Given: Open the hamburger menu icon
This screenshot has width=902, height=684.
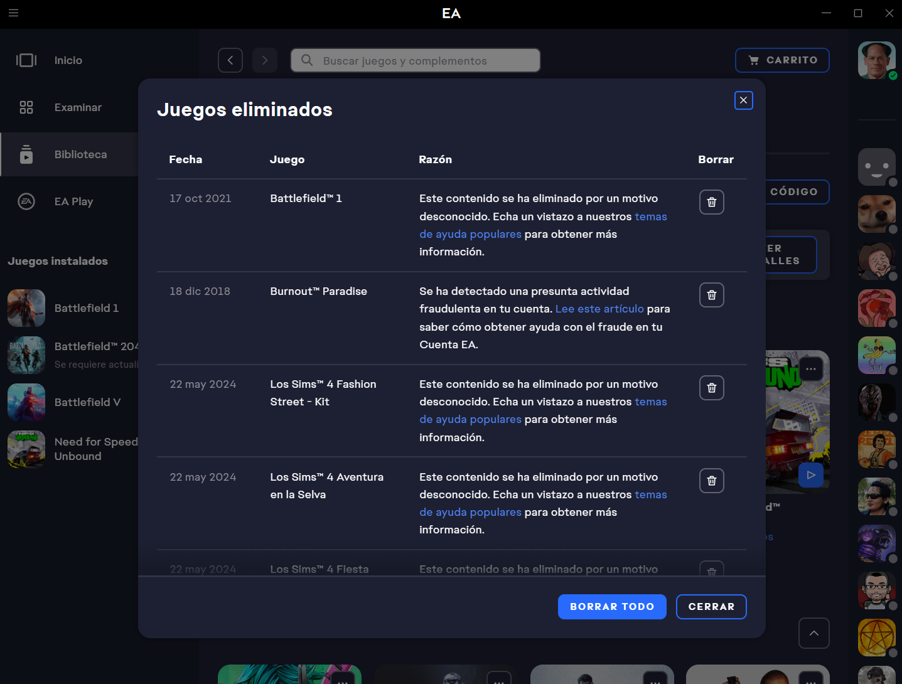Looking at the screenshot, I should 13,13.
